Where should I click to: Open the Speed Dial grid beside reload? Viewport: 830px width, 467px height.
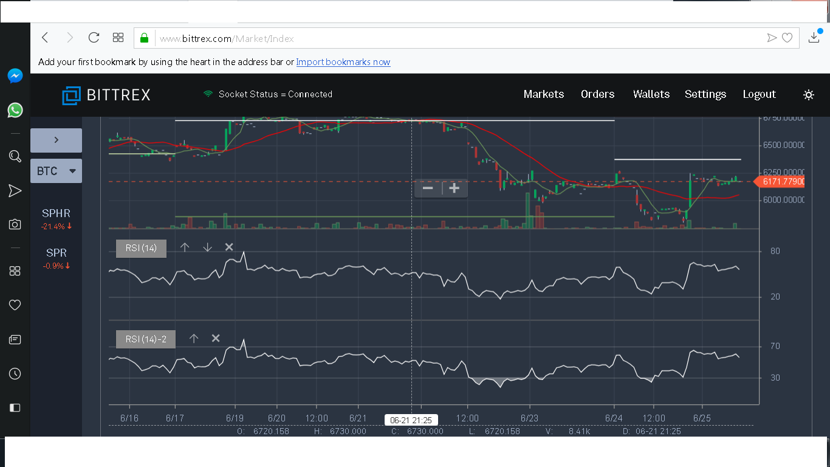click(118, 38)
